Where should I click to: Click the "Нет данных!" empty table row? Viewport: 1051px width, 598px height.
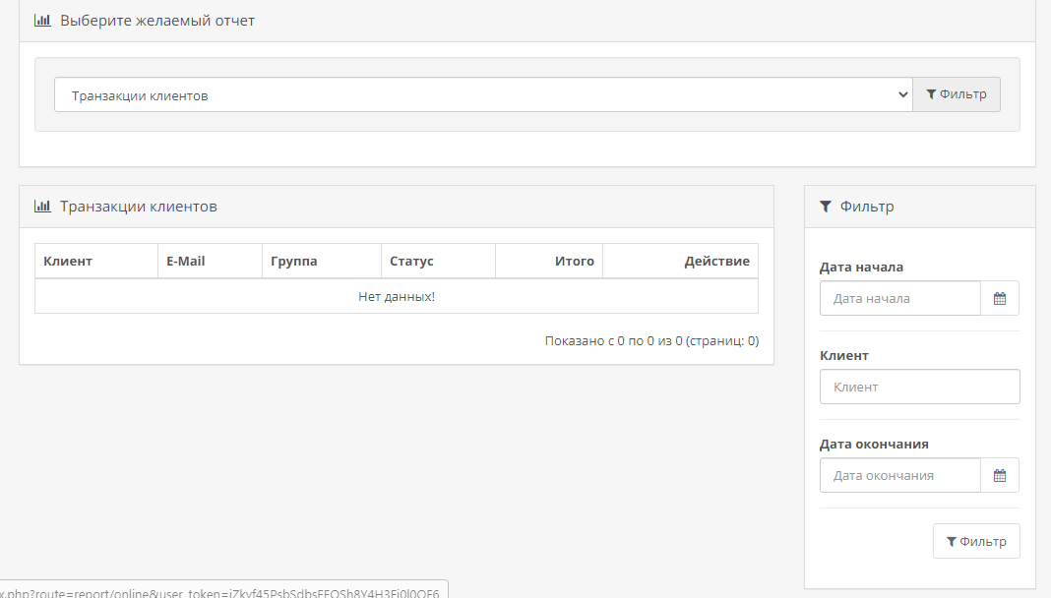coord(397,296)
